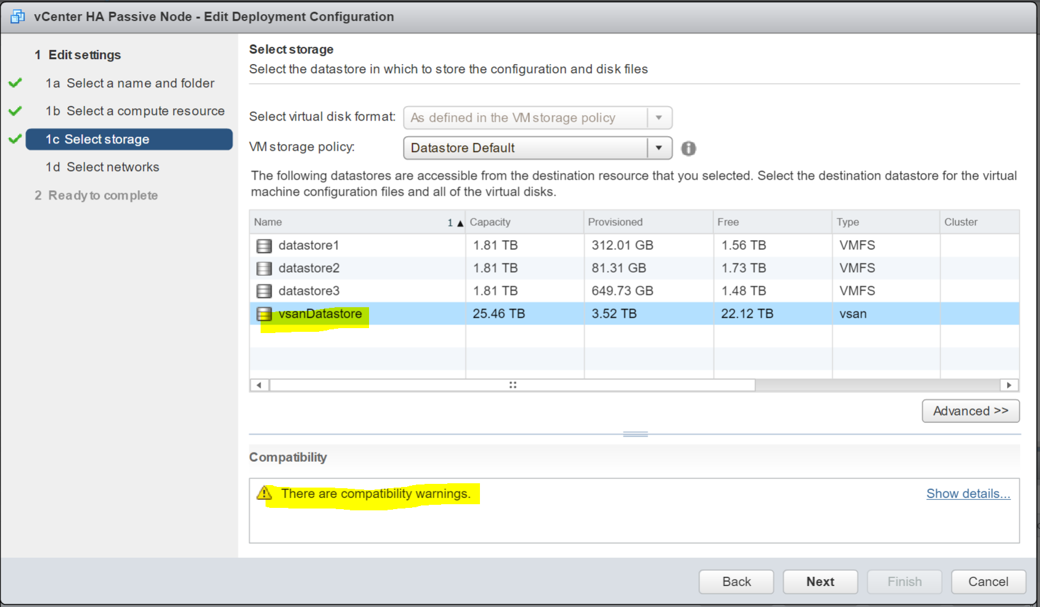Go to step 1d Select networks
This screenshot has width=1040, height=607.
(102, 167)
